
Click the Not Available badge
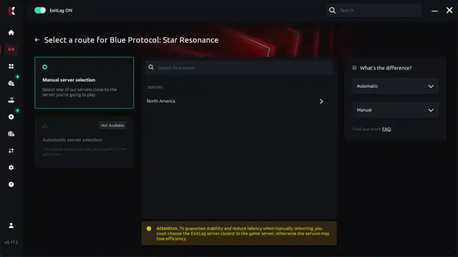click(x=112, y=125)
